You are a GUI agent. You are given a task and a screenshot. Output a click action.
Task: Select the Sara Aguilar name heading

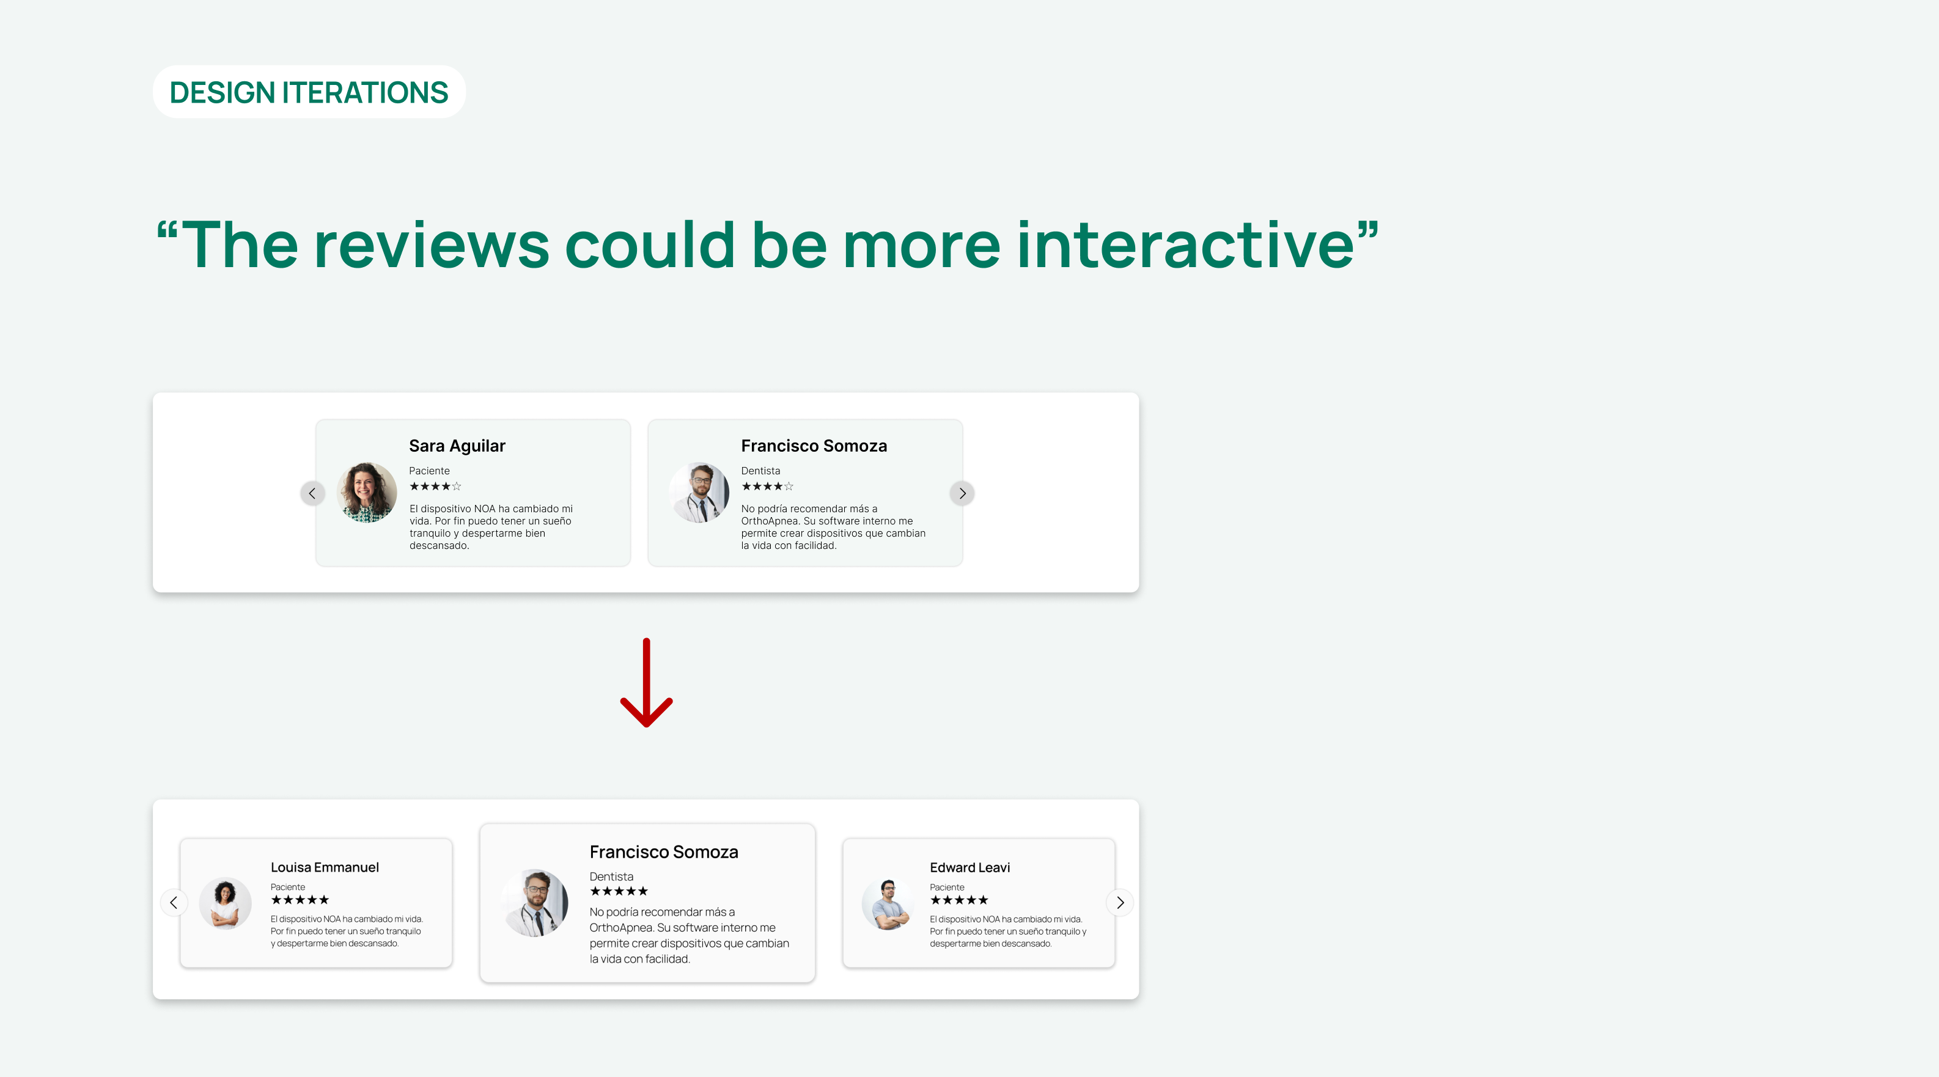click(x=457, y=446)
